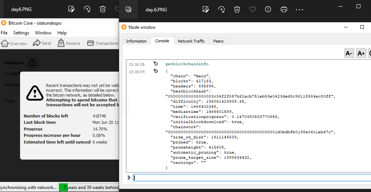This screenshot has height=192, width=371.
Task: Click the 15:16:54 timestamp in console
Action: [x=137, y=72]
